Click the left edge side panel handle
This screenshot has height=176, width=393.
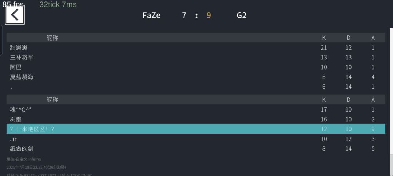pos(1,40)
